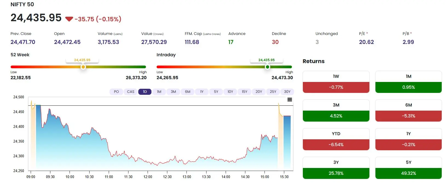Open the 1M returns card

click(409, 82)
